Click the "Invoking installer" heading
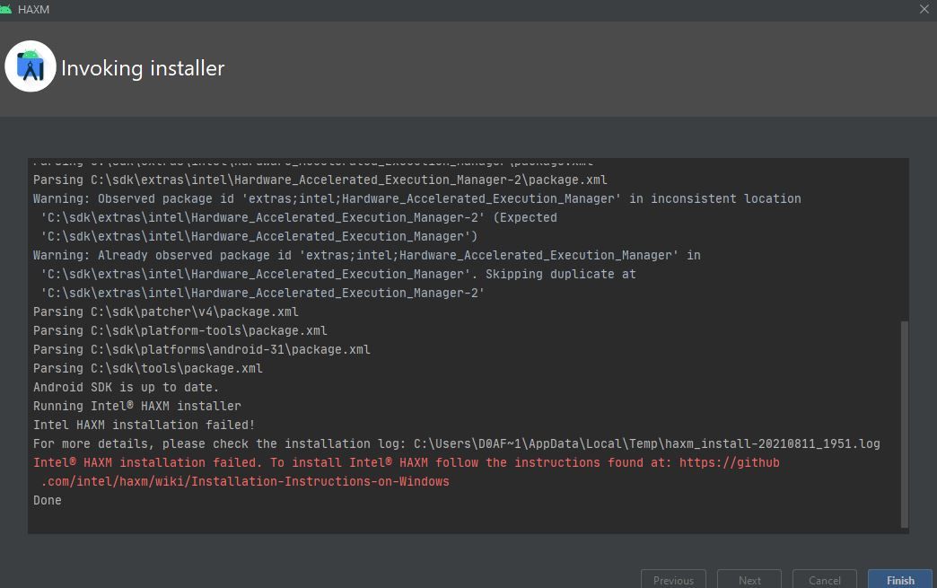937x588 pixels. pyautogui.click(x=143, y=68)
